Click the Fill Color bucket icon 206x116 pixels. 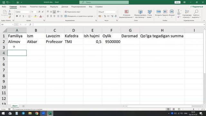(x=35, y=16)
